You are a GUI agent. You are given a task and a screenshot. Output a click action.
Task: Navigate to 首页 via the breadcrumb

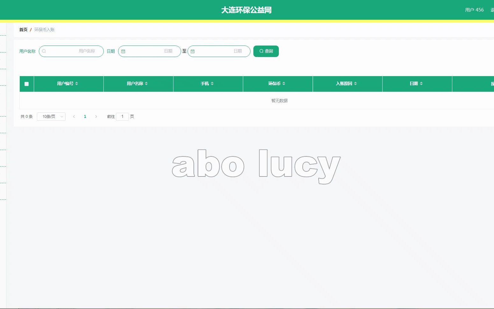[x=23, y=29]
